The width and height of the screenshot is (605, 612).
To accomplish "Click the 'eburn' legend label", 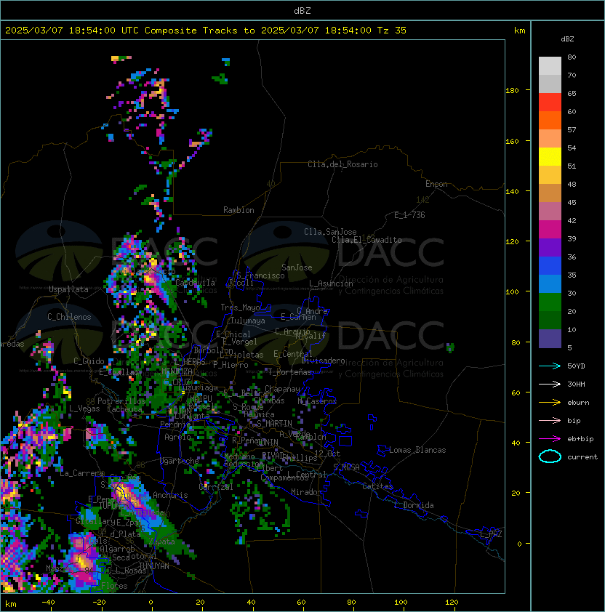I will (x=578, y=403).
